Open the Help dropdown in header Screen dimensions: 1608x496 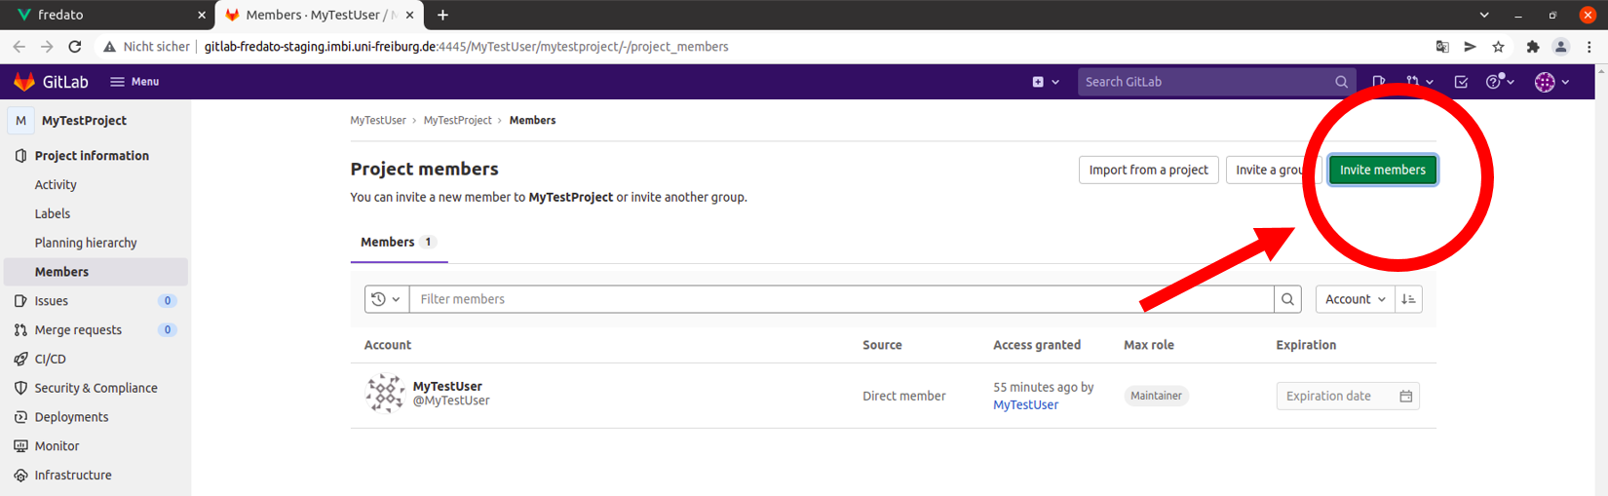tap(1500, 82)
